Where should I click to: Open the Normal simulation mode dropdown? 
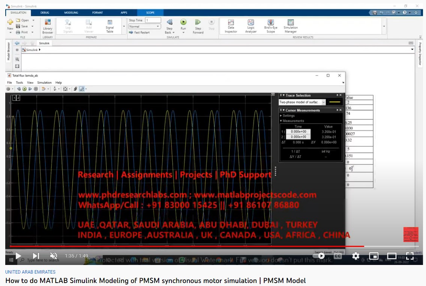tap(145, 27)
